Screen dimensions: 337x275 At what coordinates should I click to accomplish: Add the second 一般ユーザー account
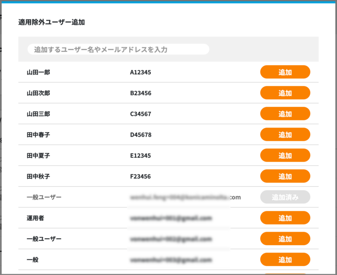286,238
